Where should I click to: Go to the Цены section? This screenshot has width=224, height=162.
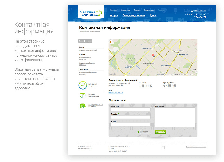click(x=153, y=15)
